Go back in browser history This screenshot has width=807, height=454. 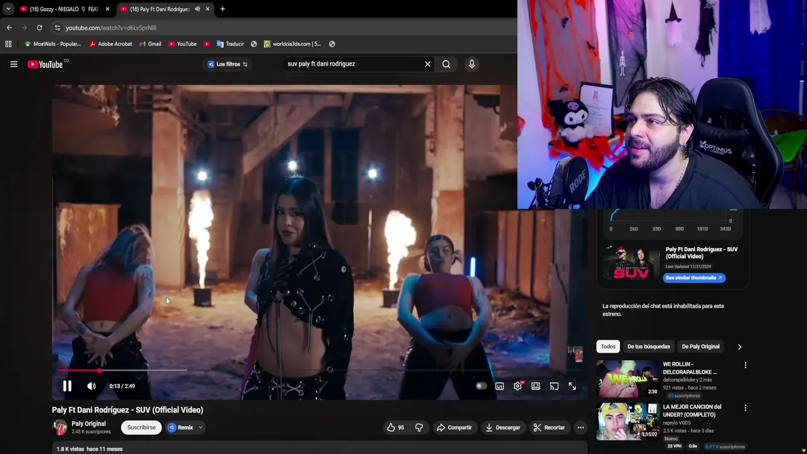click(x=9, y=28)
